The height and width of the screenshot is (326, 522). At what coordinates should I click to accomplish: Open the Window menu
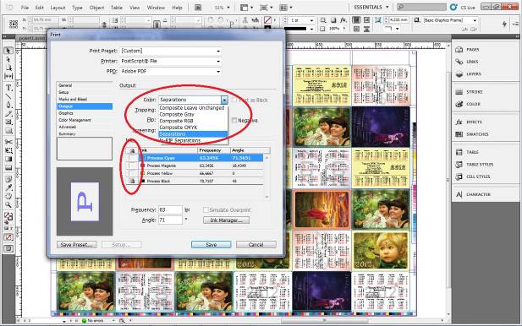pyautogui.click(x=156, y=8)
